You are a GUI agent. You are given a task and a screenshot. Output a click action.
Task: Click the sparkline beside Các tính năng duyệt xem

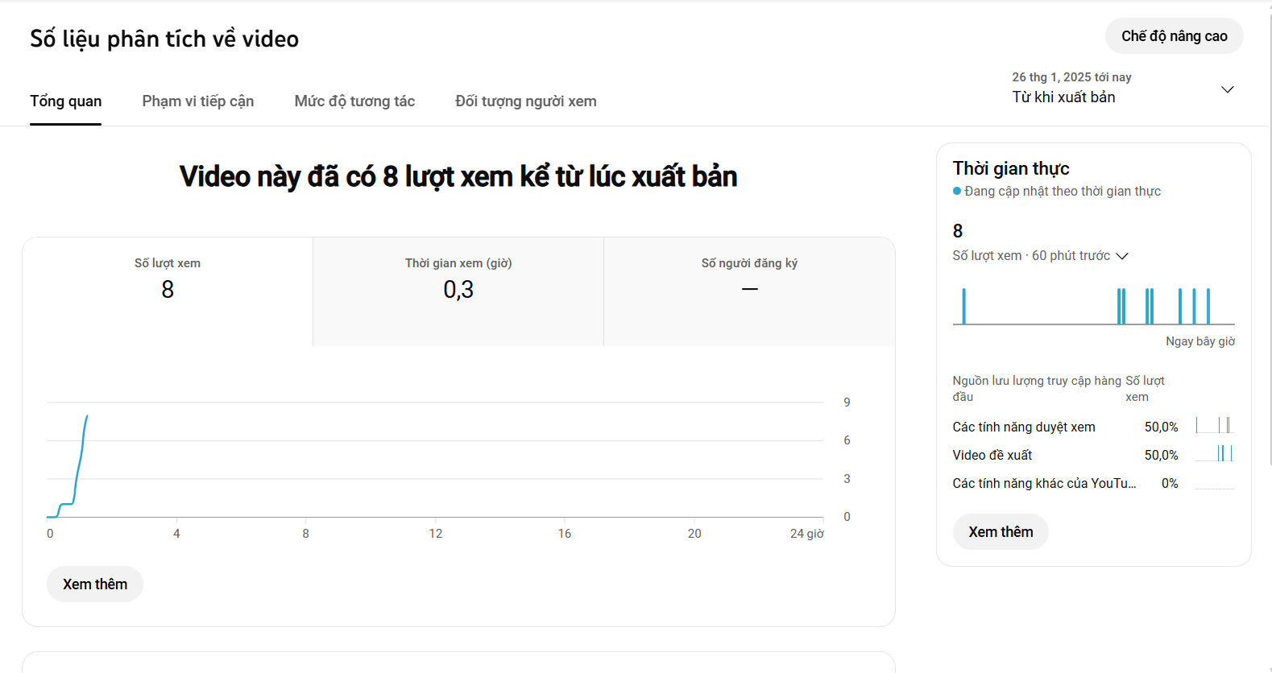tap(1214, 426)
